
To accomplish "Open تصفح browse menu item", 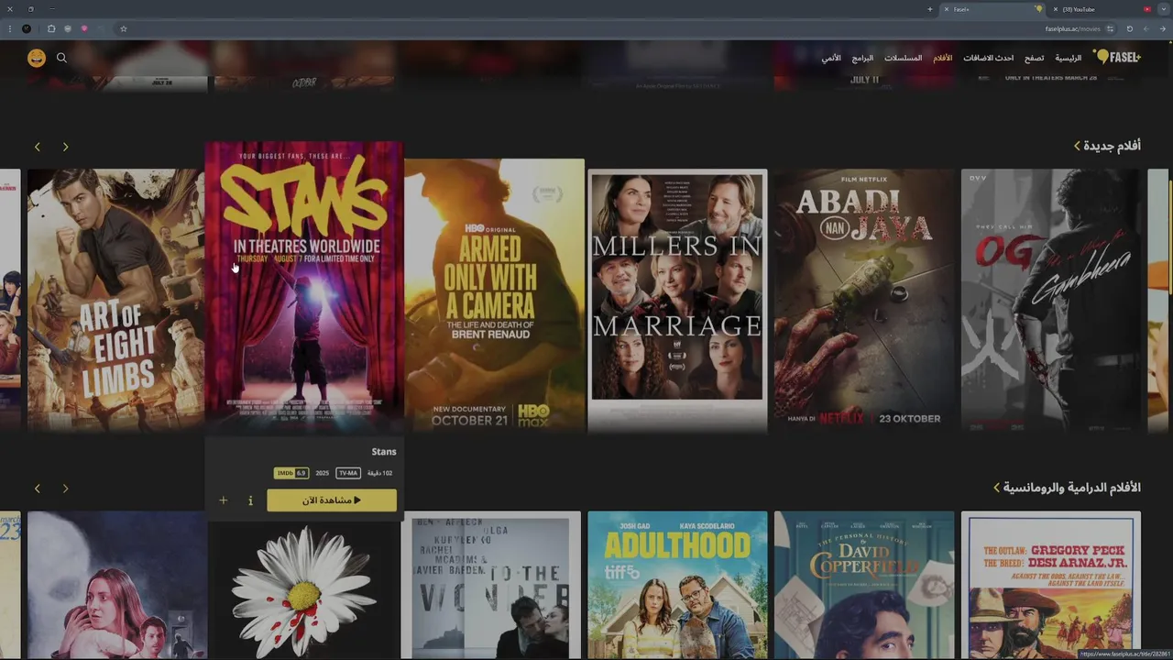I will [x=1034, y=58].
